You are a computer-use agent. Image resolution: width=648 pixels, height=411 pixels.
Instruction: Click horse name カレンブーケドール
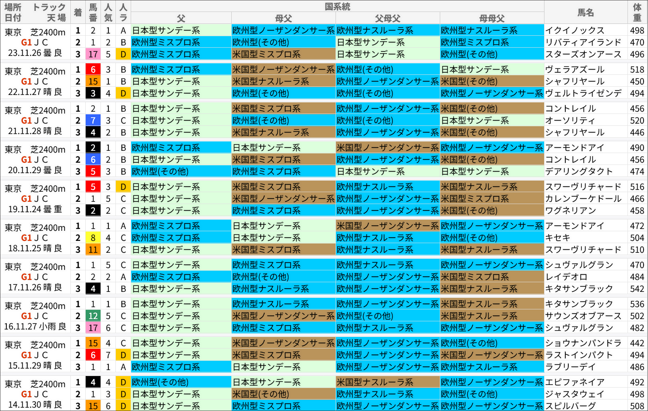[x=583, y=199]
